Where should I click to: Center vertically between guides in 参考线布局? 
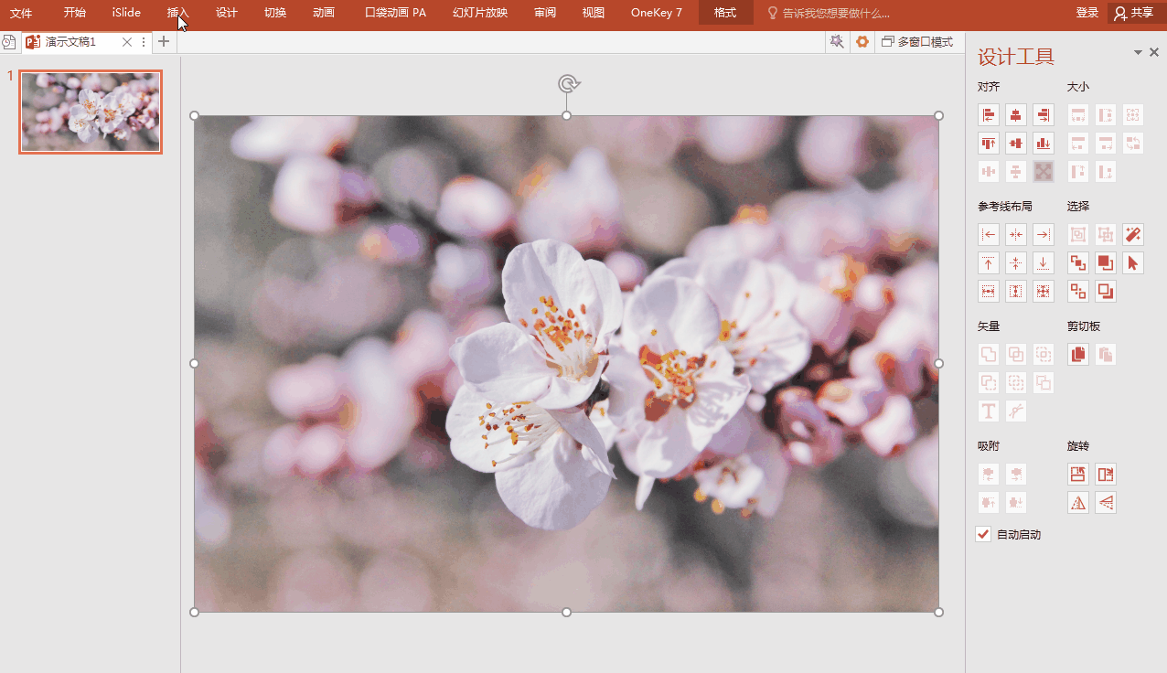(1016, 263)
